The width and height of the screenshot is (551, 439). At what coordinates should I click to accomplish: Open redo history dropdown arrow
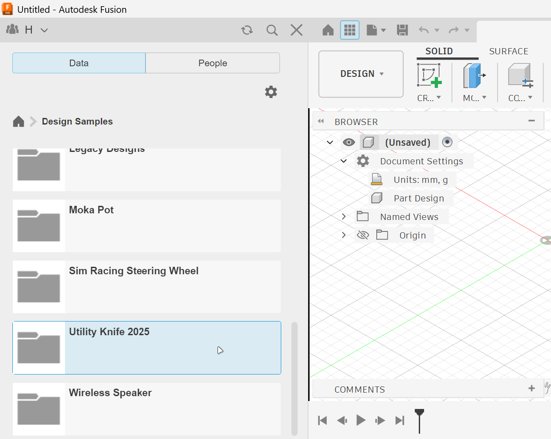point(467,30)
